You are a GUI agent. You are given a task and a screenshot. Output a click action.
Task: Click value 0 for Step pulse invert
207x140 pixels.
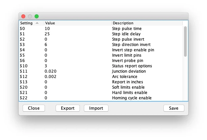click(x=46, y=39)
